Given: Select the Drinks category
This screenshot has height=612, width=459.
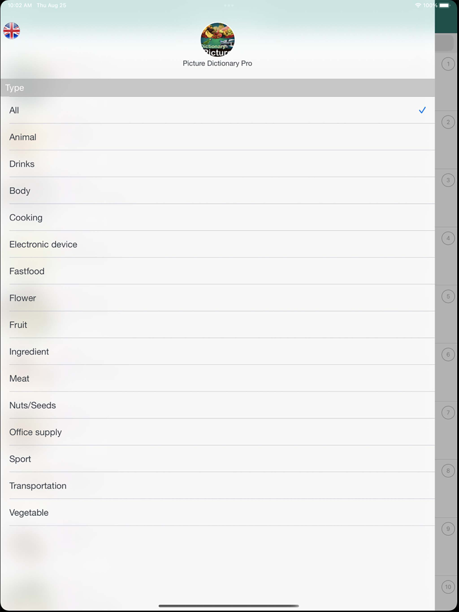Looking at the screenshot, I should click(218, 164).
